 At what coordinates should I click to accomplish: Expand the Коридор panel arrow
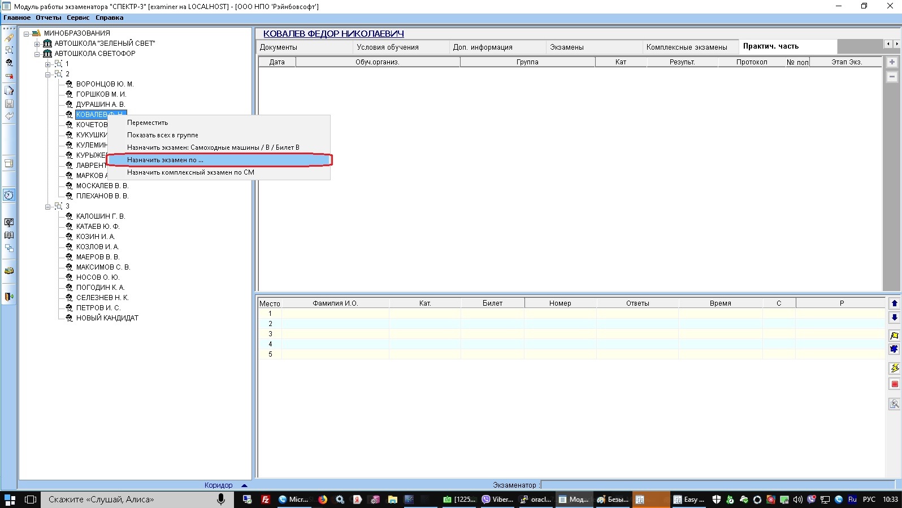244,485
